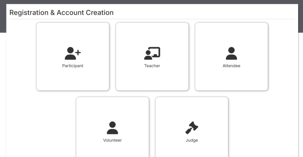Click the Teacher chalkboard icon

pos(152,53)
